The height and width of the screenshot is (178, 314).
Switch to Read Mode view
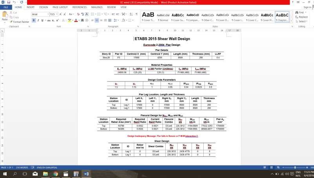265,167
